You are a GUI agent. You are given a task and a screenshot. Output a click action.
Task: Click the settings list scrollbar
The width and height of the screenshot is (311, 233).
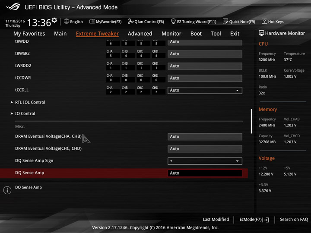(x=251, y=121)
